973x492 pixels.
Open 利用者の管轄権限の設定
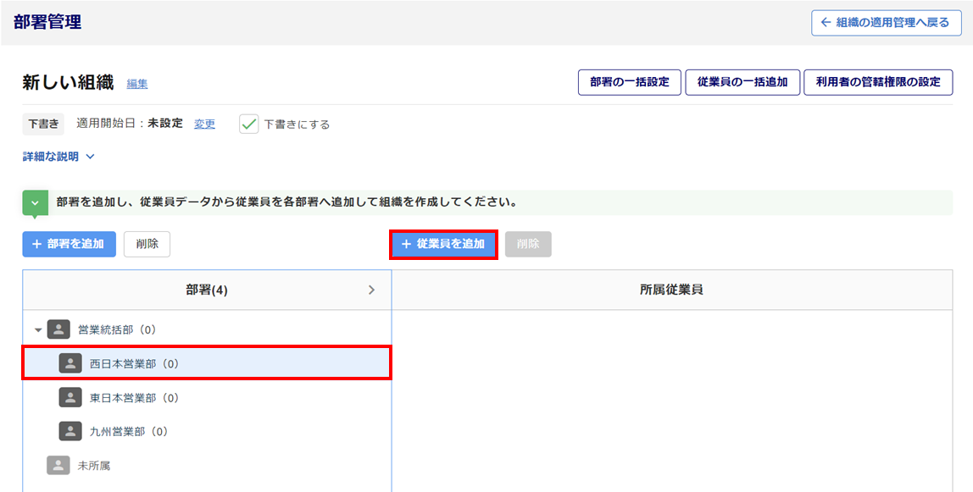tap(877, 82)
